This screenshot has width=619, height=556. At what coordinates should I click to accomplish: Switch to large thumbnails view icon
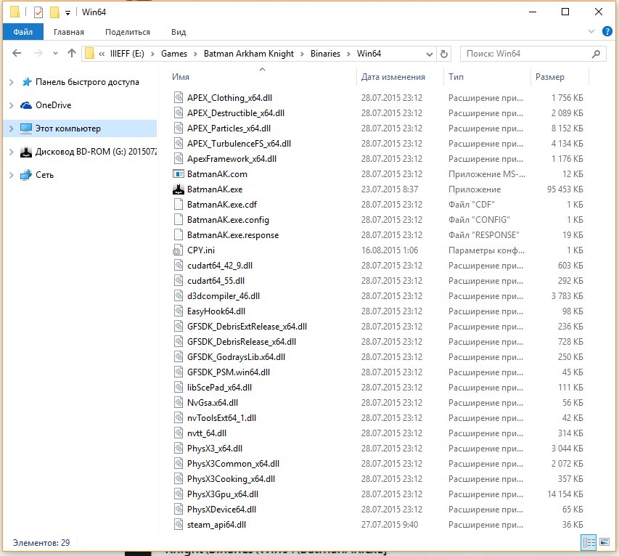point(605,543)
